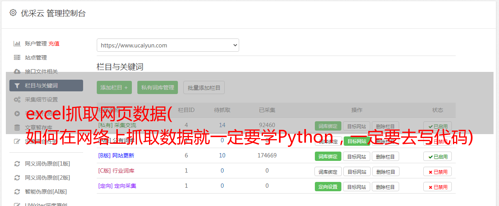Open the site URL dropdown
This screenshot has width=499, height=206.
click(x=168, y=45)
